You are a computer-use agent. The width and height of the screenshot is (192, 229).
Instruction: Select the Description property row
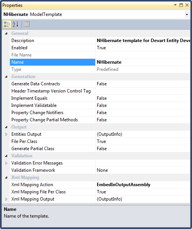pyautogui.click(x=100, y=41)
